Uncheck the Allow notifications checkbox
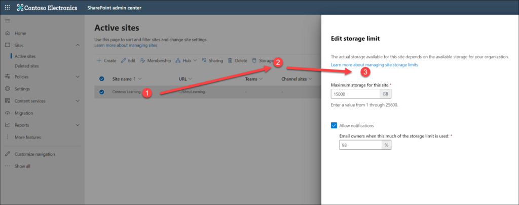 (x=334, y=125)
